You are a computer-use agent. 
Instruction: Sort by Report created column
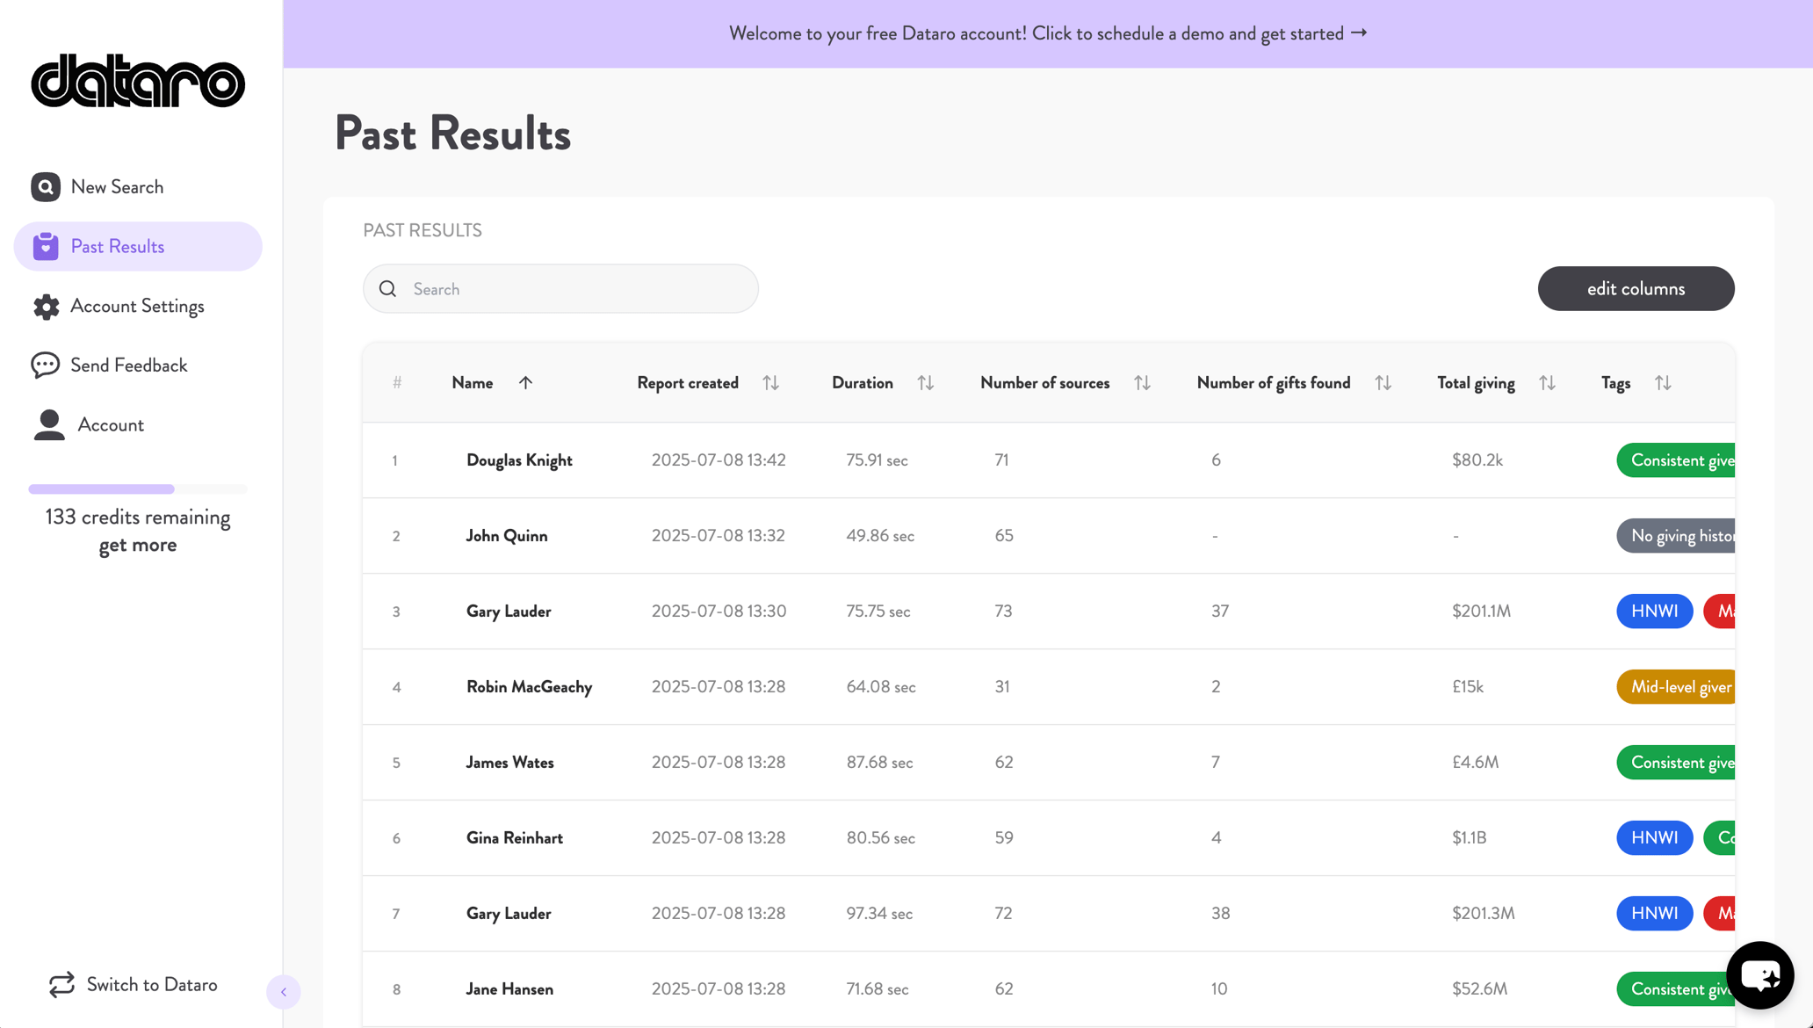point(770,383)
